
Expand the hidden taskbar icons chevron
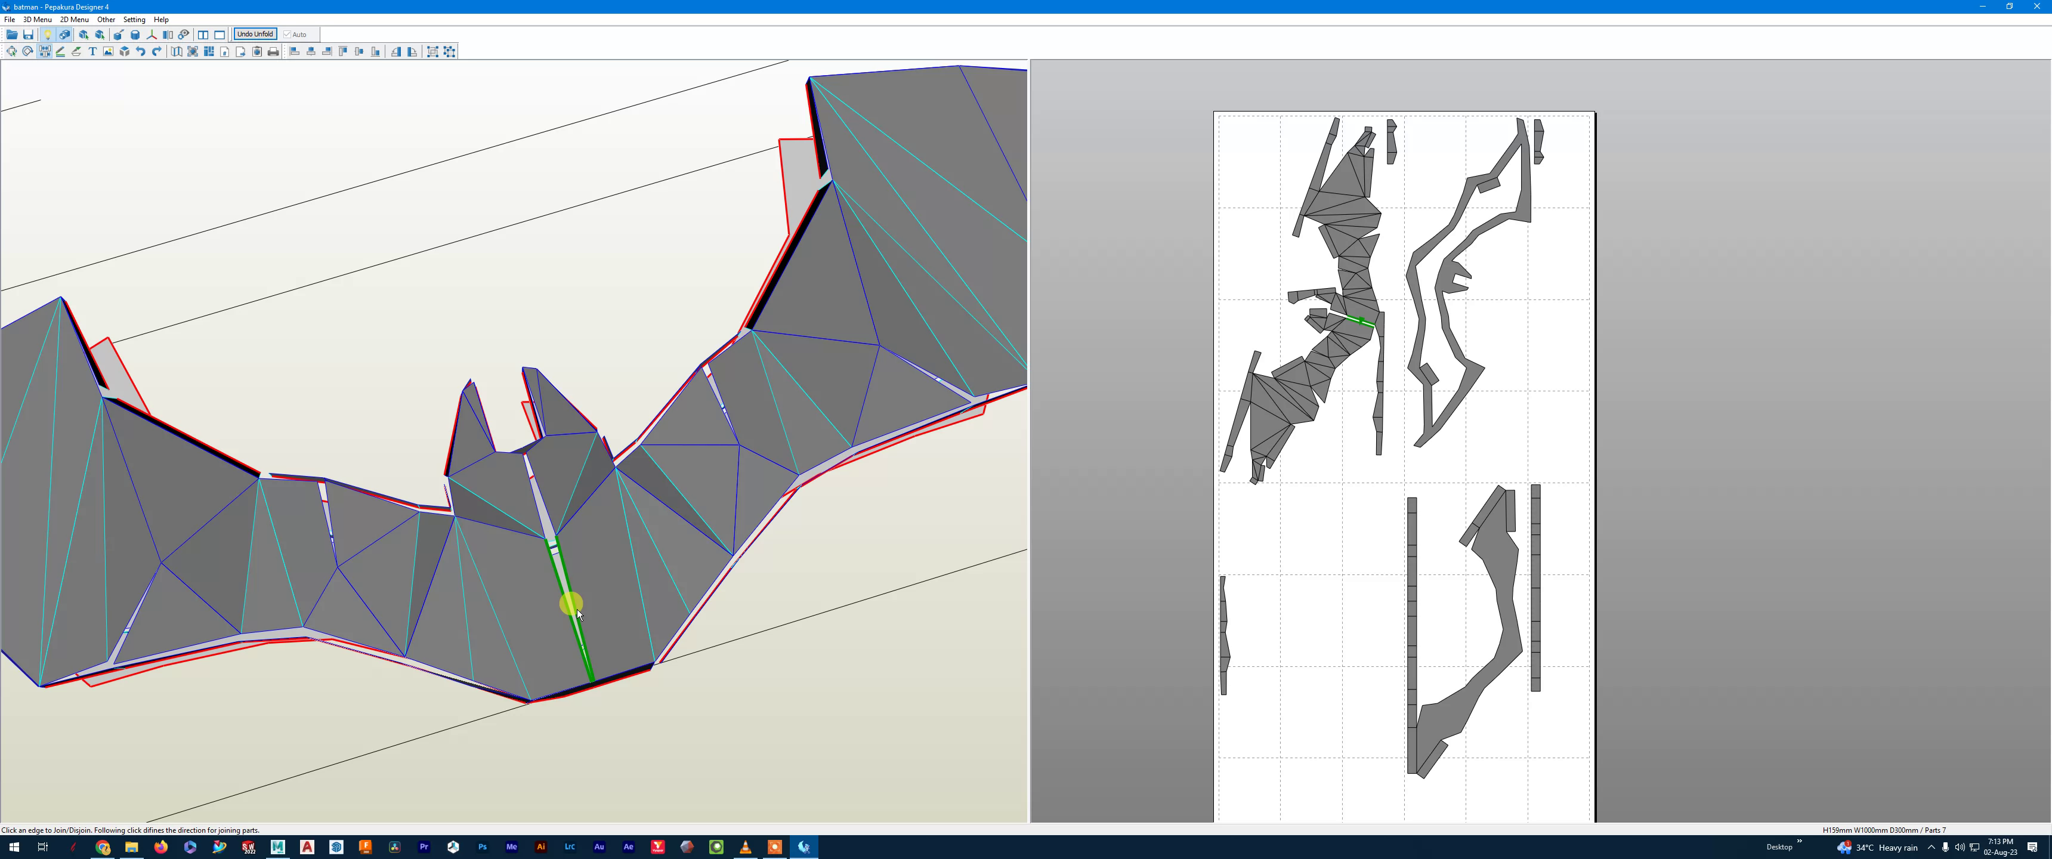pos(1932,848)
